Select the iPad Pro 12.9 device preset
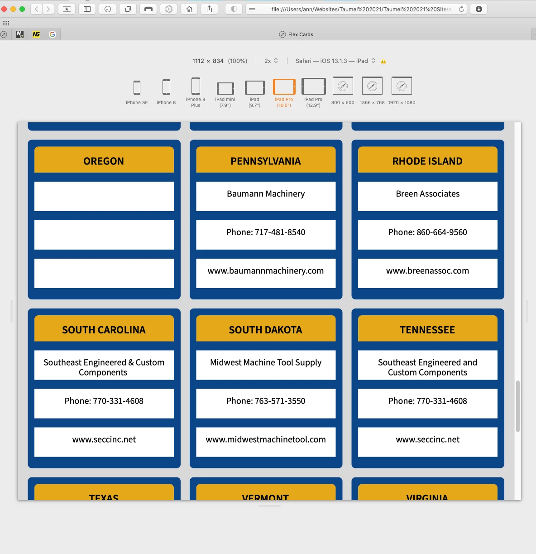This screenshot has width=536, height=554. [x=313, y=93]
